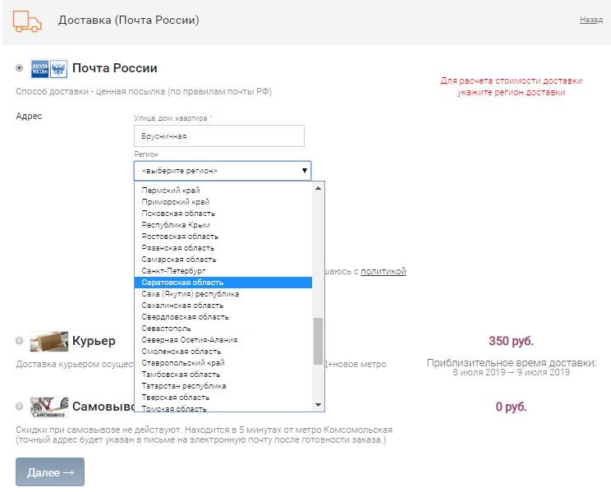
Task: Pick Сахалинская область option
Action: point(223,306)
